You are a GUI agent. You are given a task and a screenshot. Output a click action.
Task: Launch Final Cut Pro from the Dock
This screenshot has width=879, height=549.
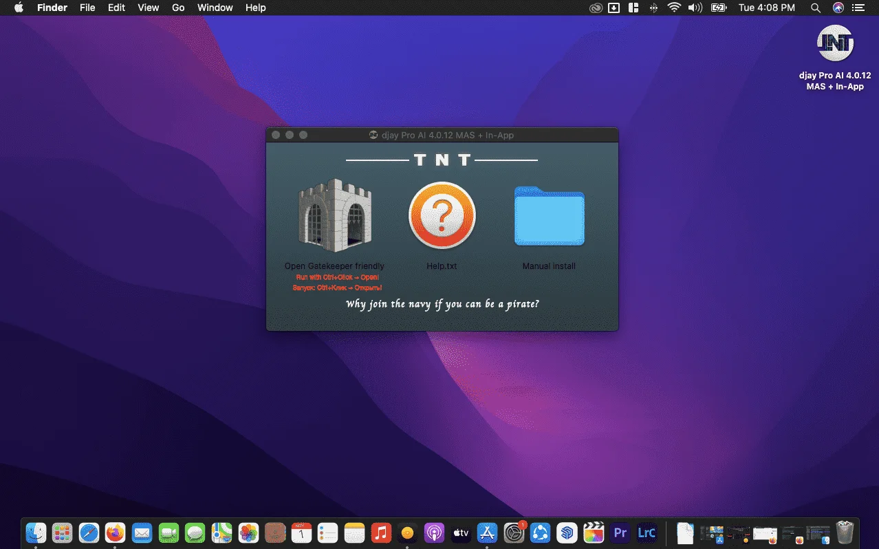pos(594,532)
